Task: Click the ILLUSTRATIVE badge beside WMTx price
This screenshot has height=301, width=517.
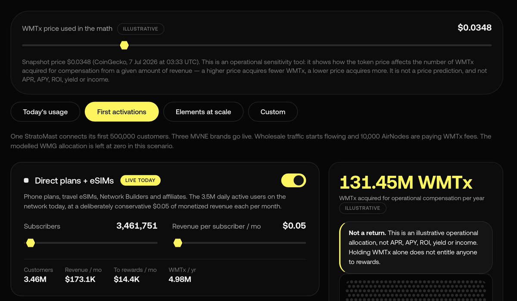Action: point(140,29)
